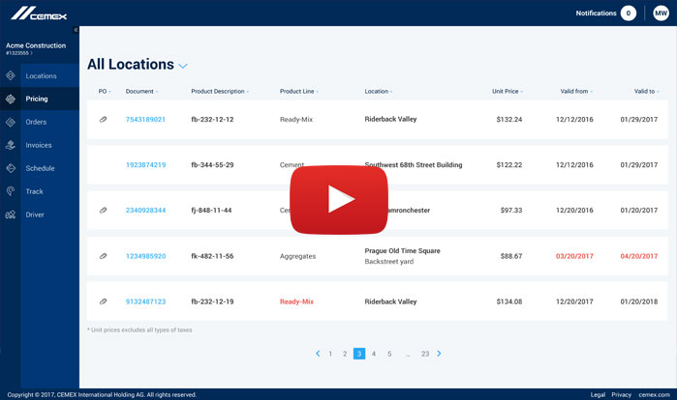Play the video overlay

pos(339,199)
